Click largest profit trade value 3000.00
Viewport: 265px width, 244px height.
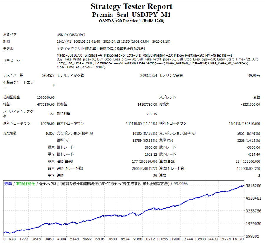click(151, 147)
